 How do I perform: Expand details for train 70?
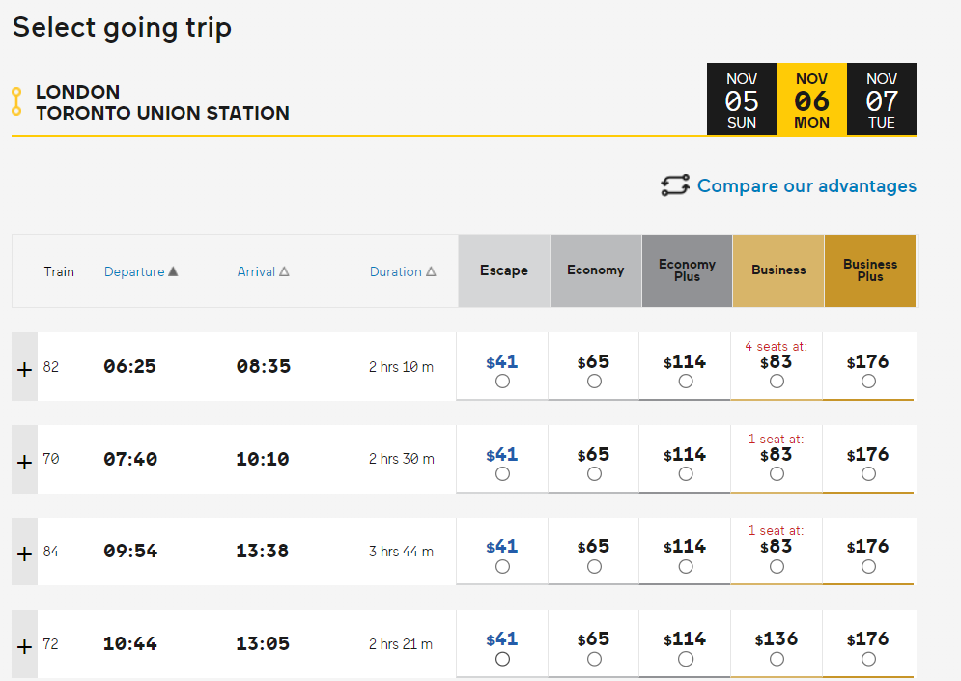click(25, 461)
